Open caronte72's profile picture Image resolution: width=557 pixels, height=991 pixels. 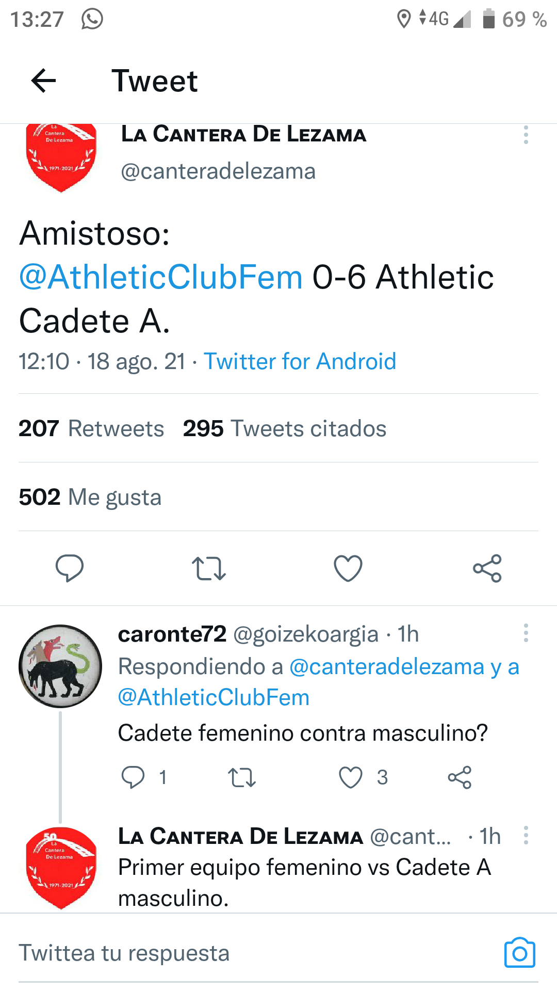pos(60,666)
